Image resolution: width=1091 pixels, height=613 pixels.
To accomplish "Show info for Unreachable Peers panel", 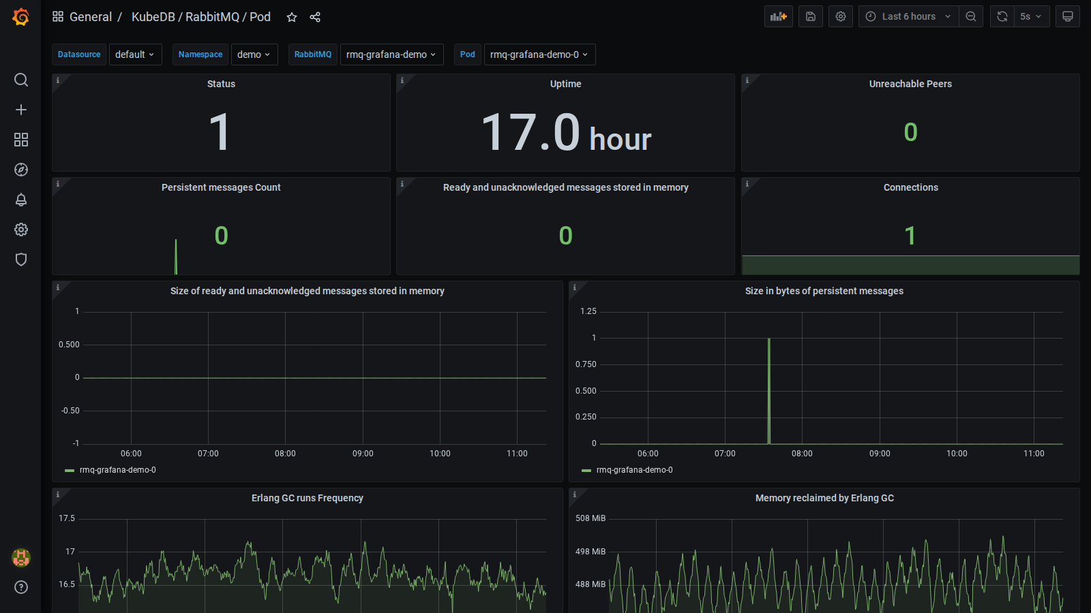I will pyautogui.click(x=747, y=80).
